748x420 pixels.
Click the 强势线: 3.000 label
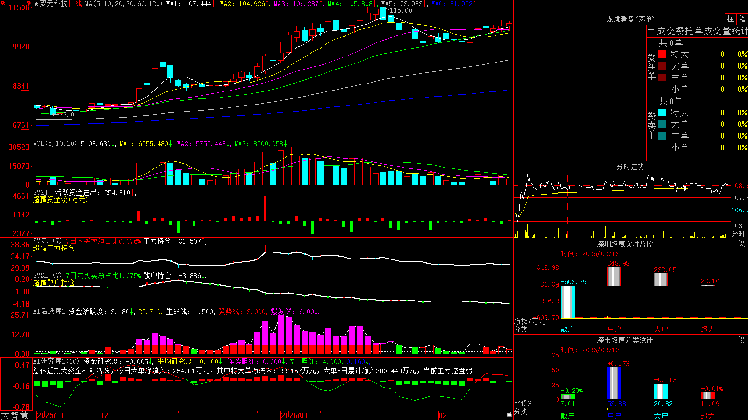243,312
